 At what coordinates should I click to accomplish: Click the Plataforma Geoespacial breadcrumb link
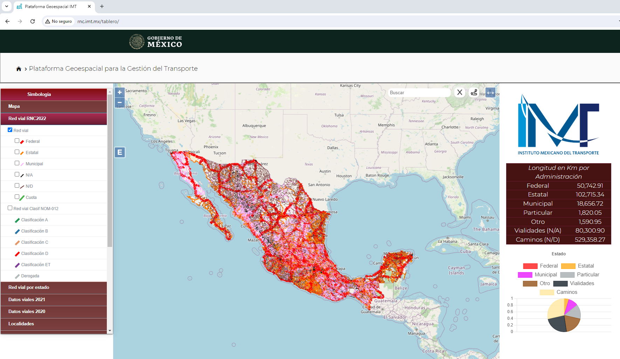click(113, 68)
